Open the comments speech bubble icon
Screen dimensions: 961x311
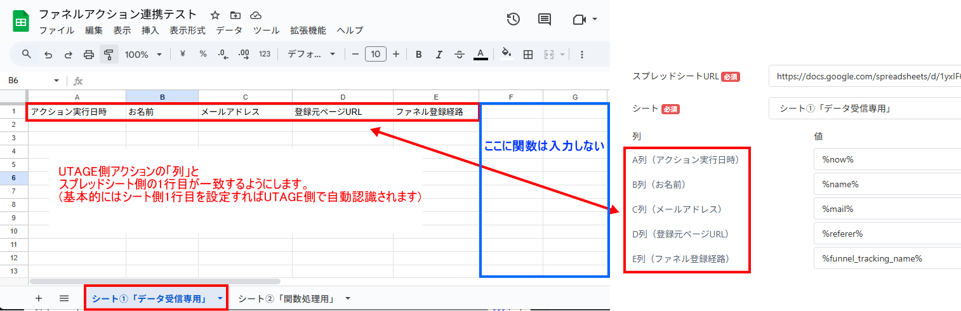tap(545, 20)
